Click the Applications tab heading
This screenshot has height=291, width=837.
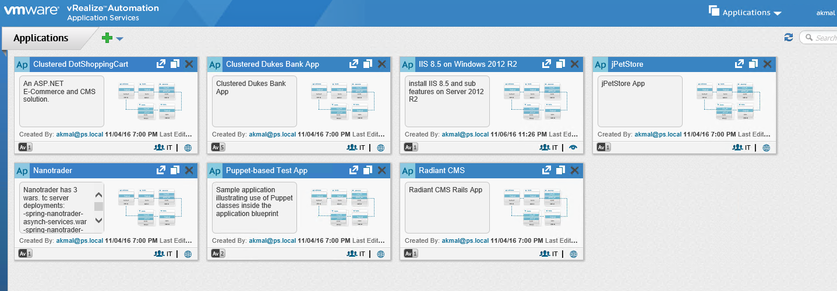pyautogui.click(x=41, y=38)
